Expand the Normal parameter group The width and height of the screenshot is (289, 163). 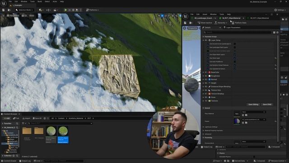click(204, 80)
